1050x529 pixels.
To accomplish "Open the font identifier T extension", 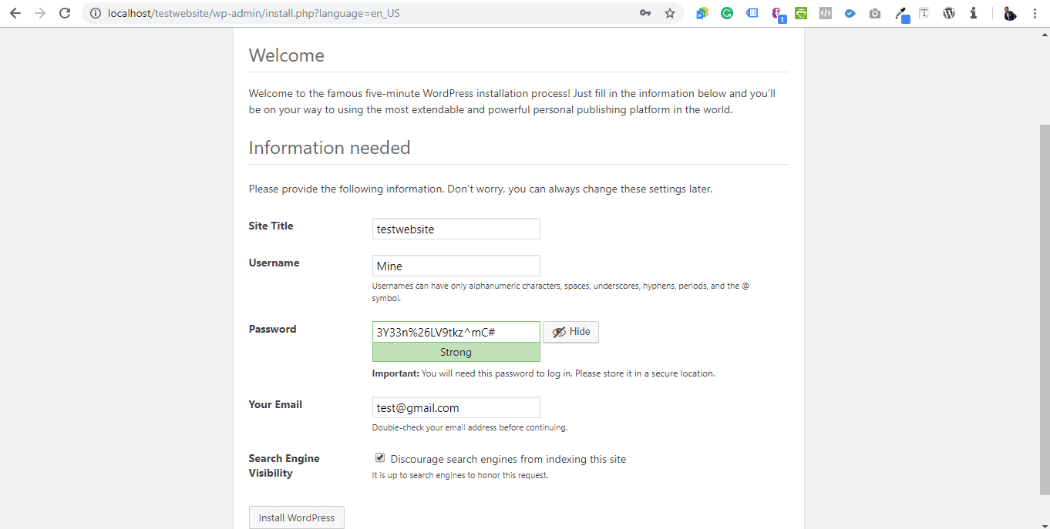I will [924, 13].
